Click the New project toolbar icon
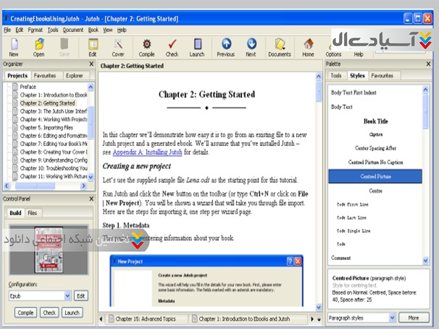This screenshot has height=329, width=439. pos(14,47)
